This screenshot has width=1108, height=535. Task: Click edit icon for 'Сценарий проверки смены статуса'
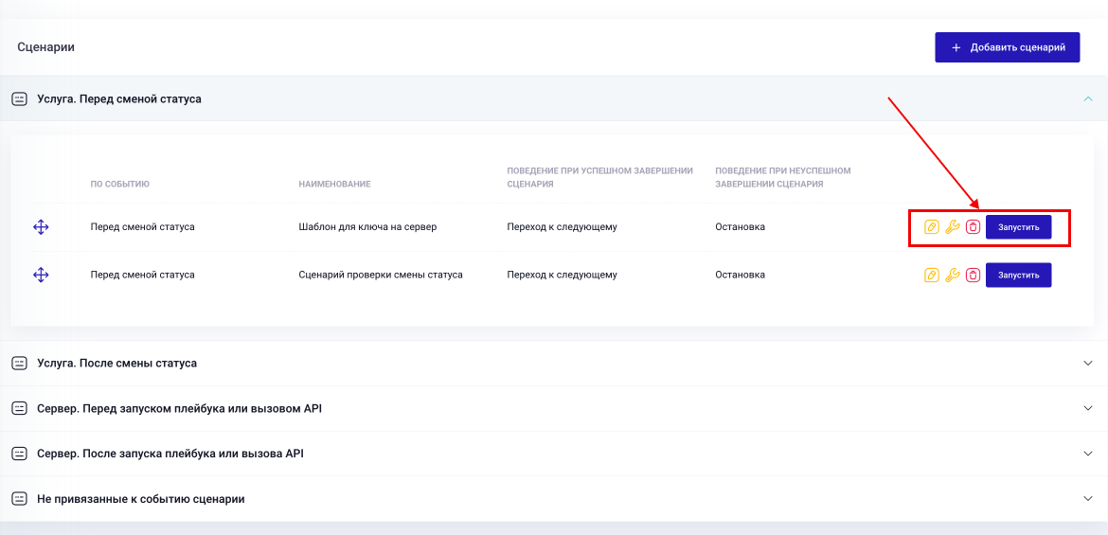[x=931, y=275]
